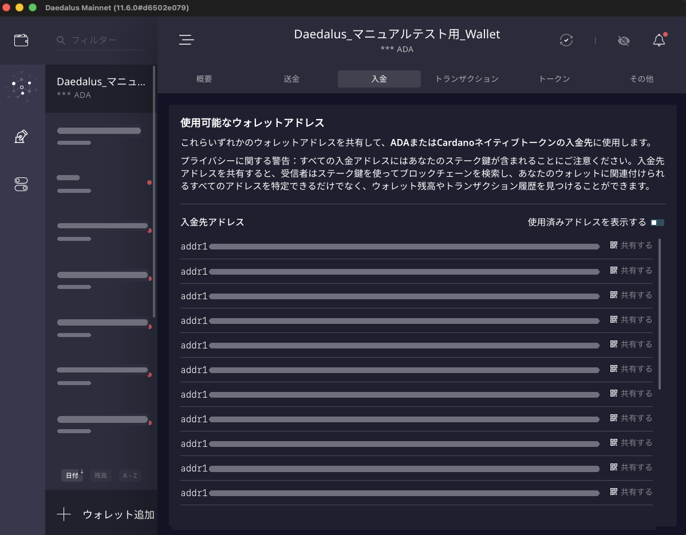Click the blockchain sync status icon
686x535 pixels.
tap(566, 40)
